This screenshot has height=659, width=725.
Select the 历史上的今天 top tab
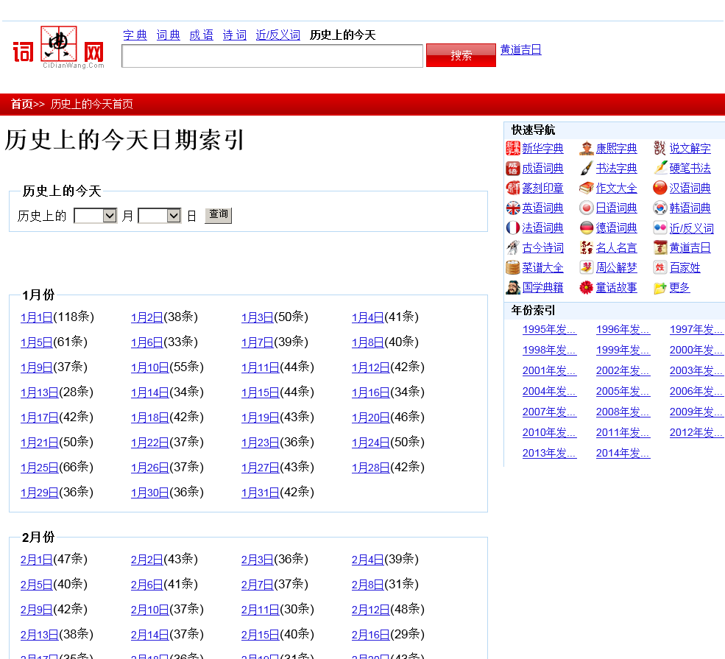[x=342, y=35]
